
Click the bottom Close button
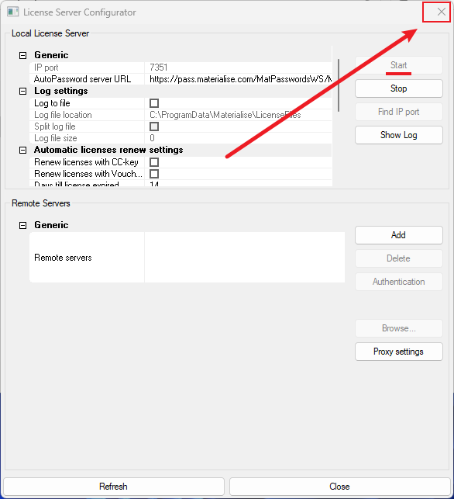pos(340,487)
